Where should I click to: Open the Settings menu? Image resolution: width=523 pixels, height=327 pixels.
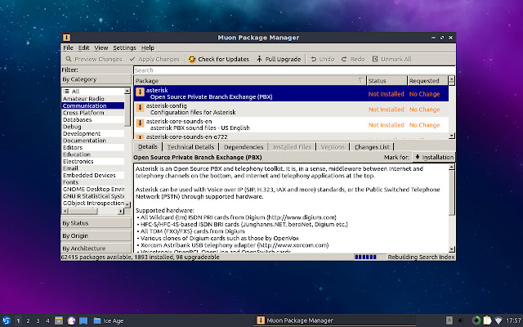click(x=124, y=47)
